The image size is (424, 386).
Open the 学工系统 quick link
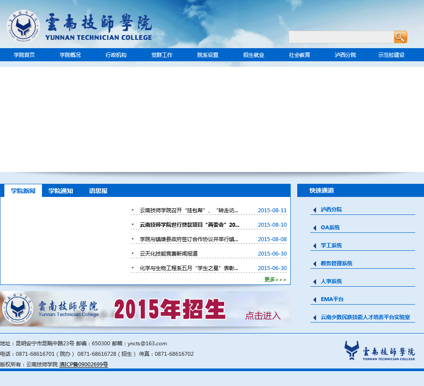pos(331,245)
